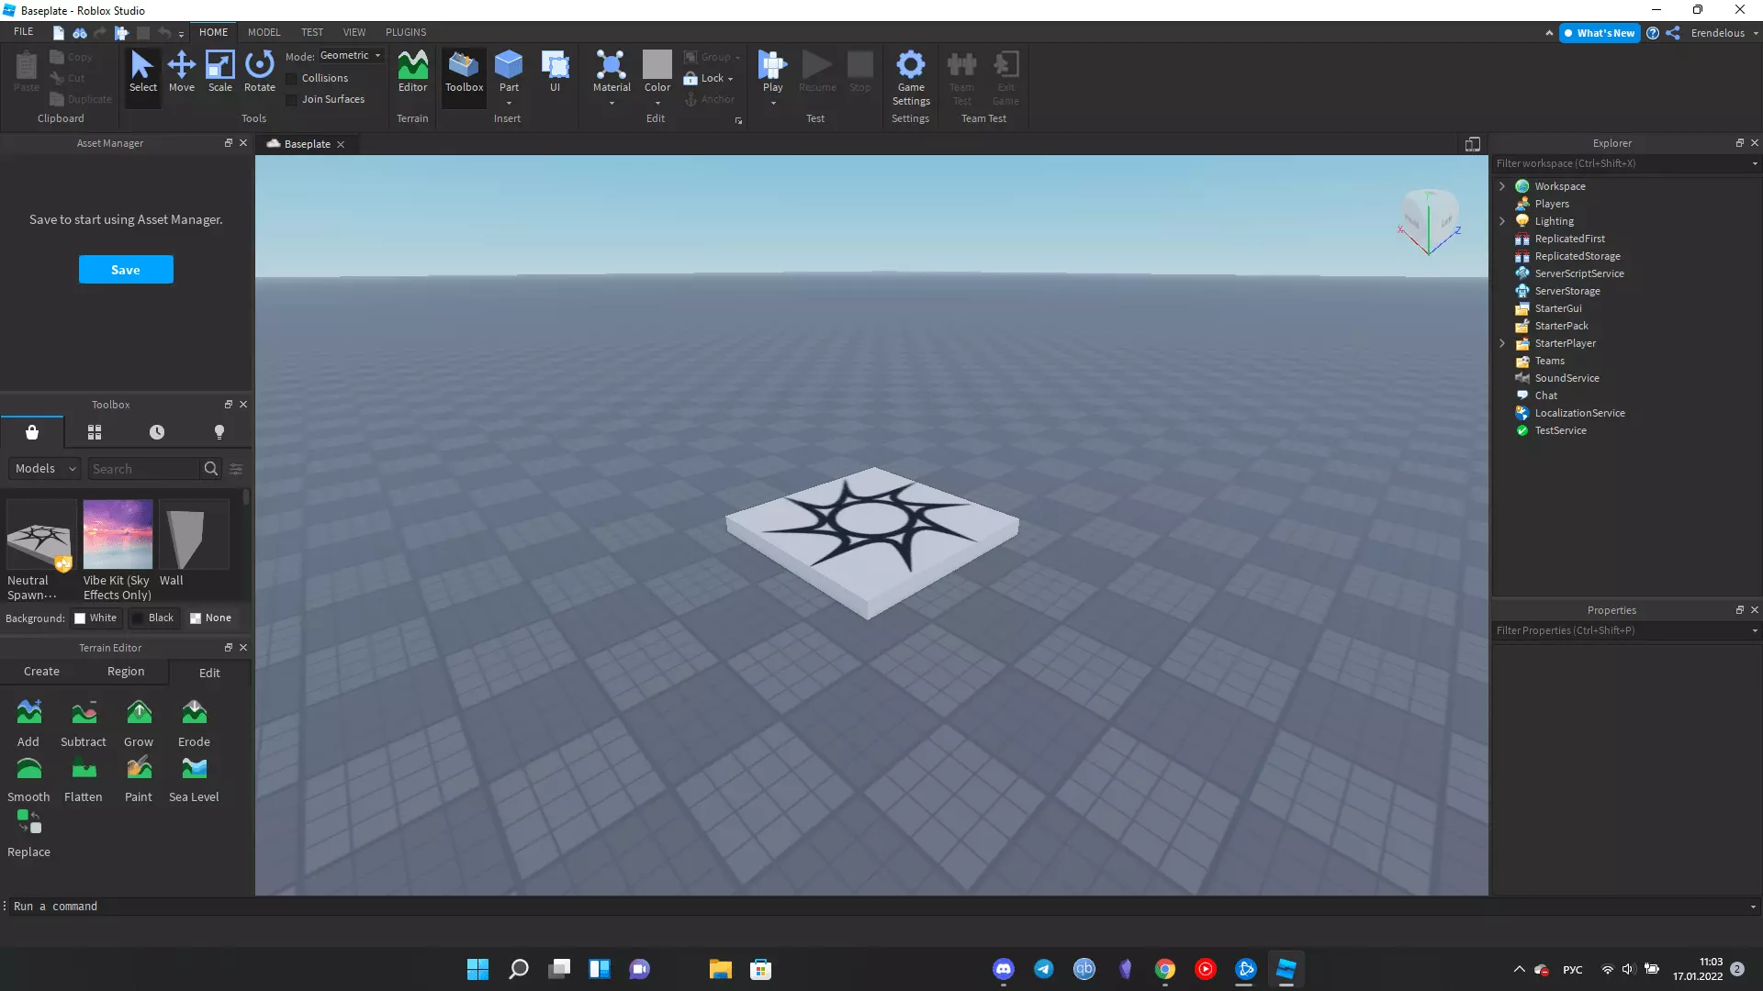Select the Sea Level terrain tool
Image resolution: width=1763 pixels, height=991 pixels.
pyautogui.click(x=194, y=774)
